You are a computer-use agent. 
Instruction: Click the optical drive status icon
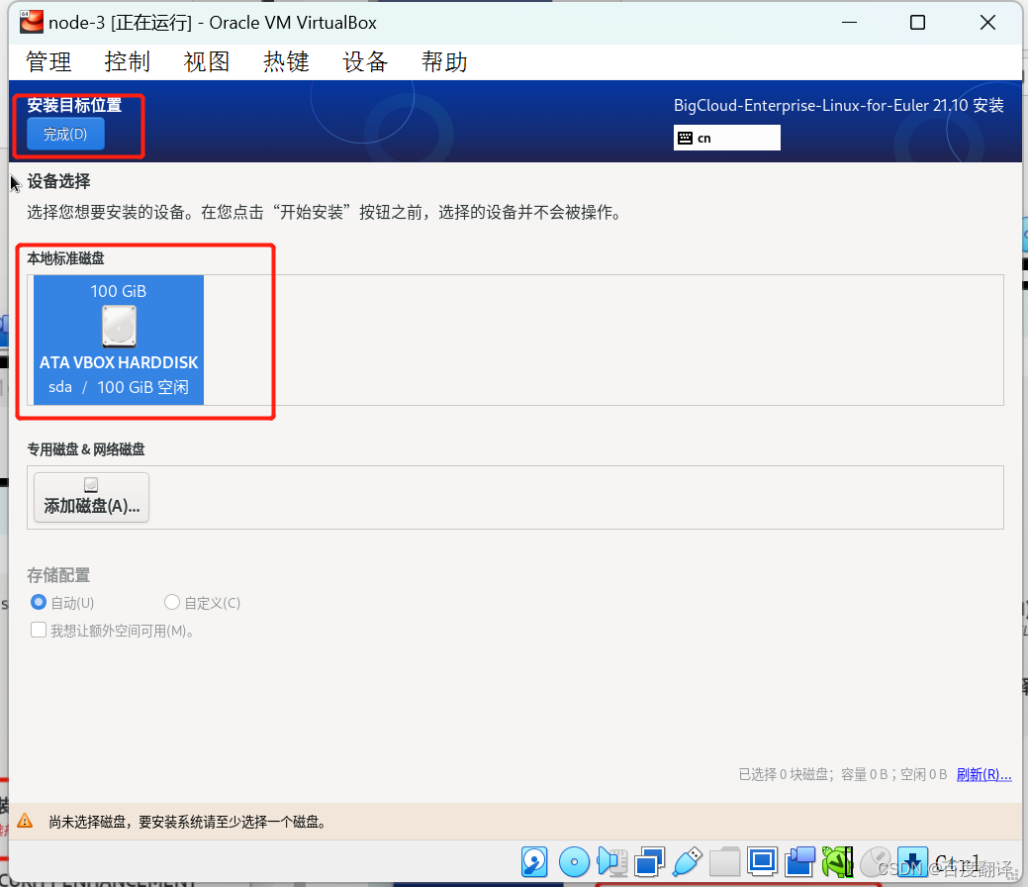click(x=574, y=862)
